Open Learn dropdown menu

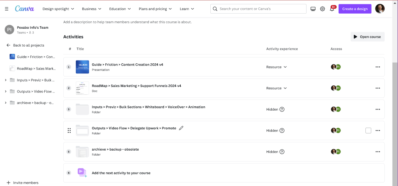(x=187, y=9)
